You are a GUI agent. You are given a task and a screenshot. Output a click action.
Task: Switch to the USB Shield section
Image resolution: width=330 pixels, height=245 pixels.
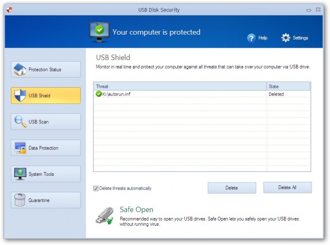[46, 95]
